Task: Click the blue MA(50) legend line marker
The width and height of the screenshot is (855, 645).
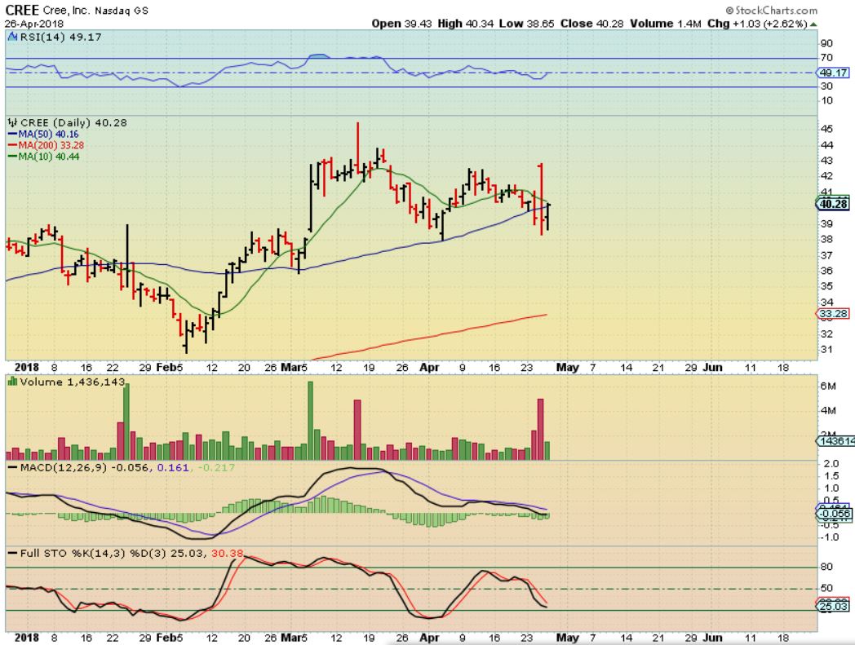Action: [x=12, y=134]
